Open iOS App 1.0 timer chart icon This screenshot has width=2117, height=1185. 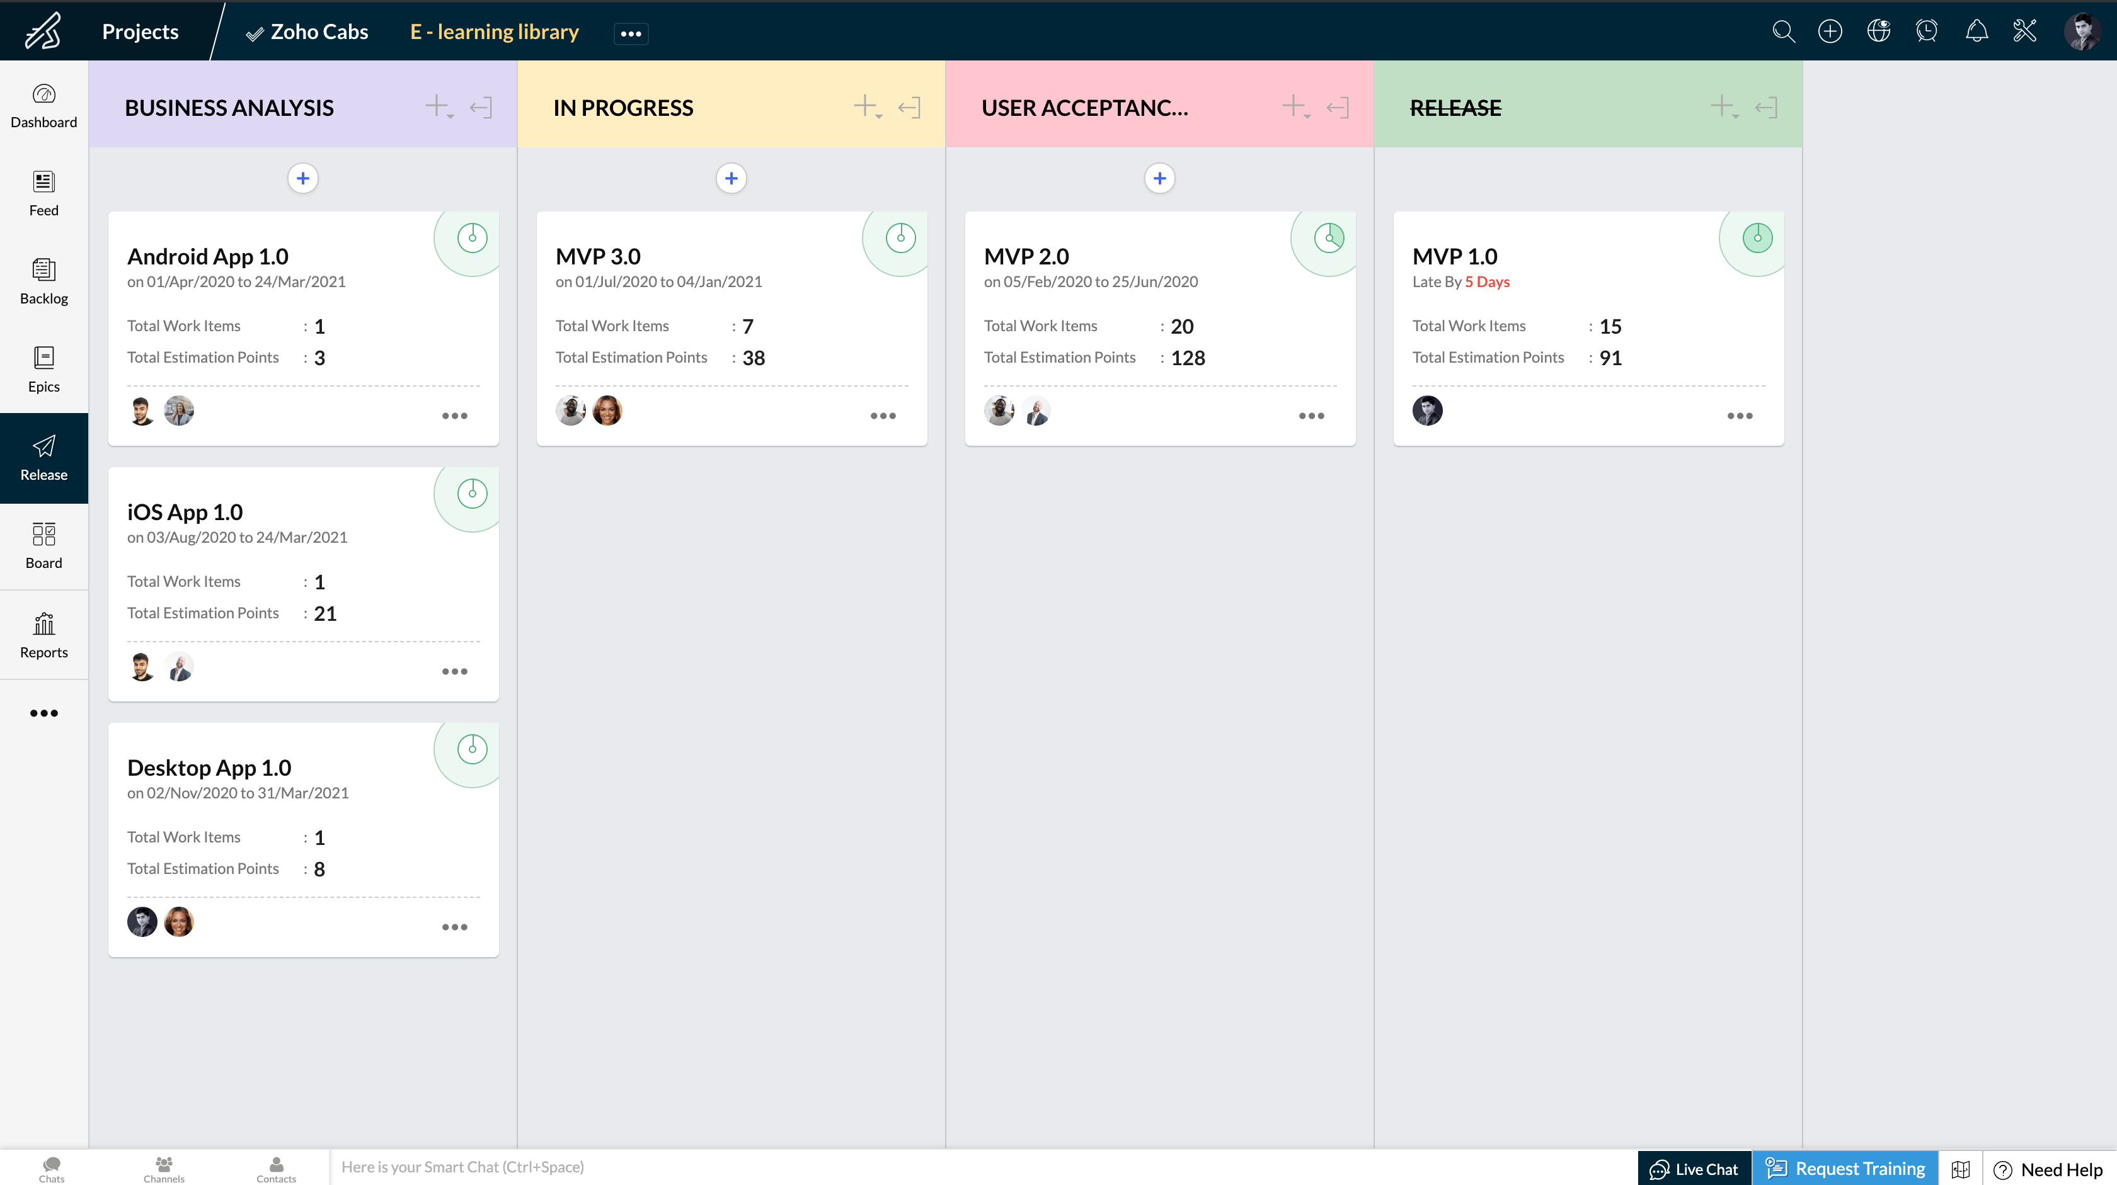tap(473, 494)
